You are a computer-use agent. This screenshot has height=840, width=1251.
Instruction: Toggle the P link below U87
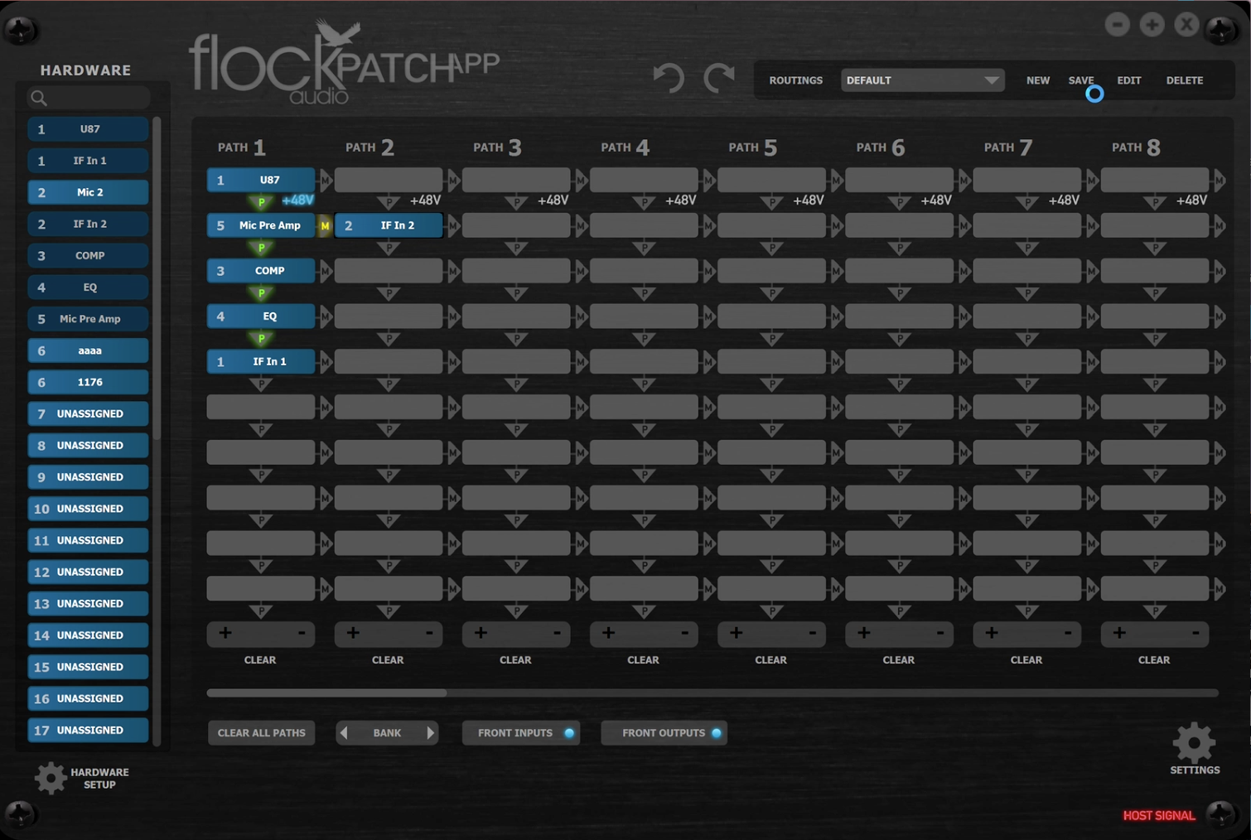pos(261,201)
